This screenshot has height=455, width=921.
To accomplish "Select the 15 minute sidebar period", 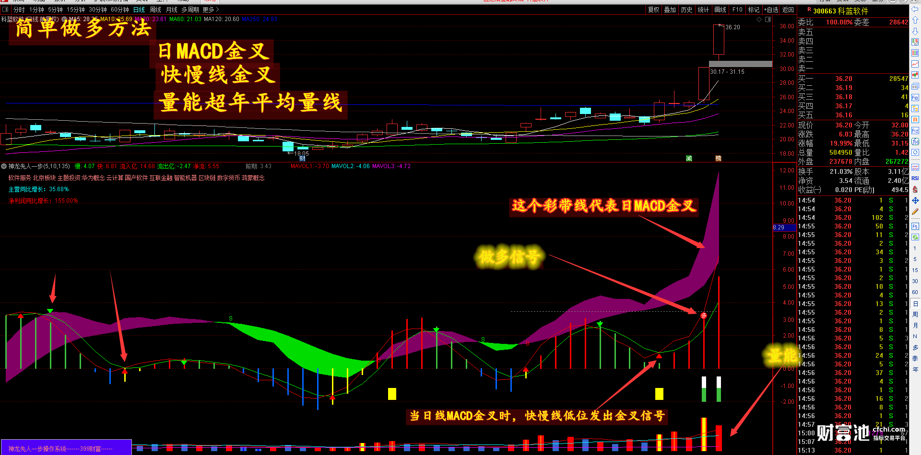I will pyautogui.click(x=915, y=270).
